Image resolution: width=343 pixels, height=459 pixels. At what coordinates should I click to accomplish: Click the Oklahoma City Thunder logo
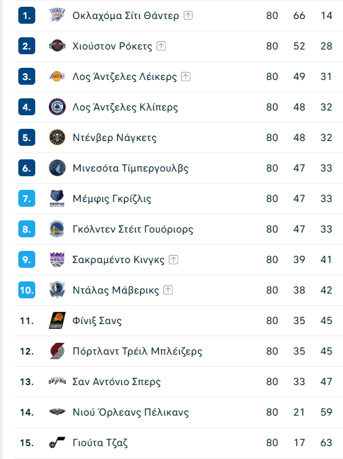tap(57, 15)
